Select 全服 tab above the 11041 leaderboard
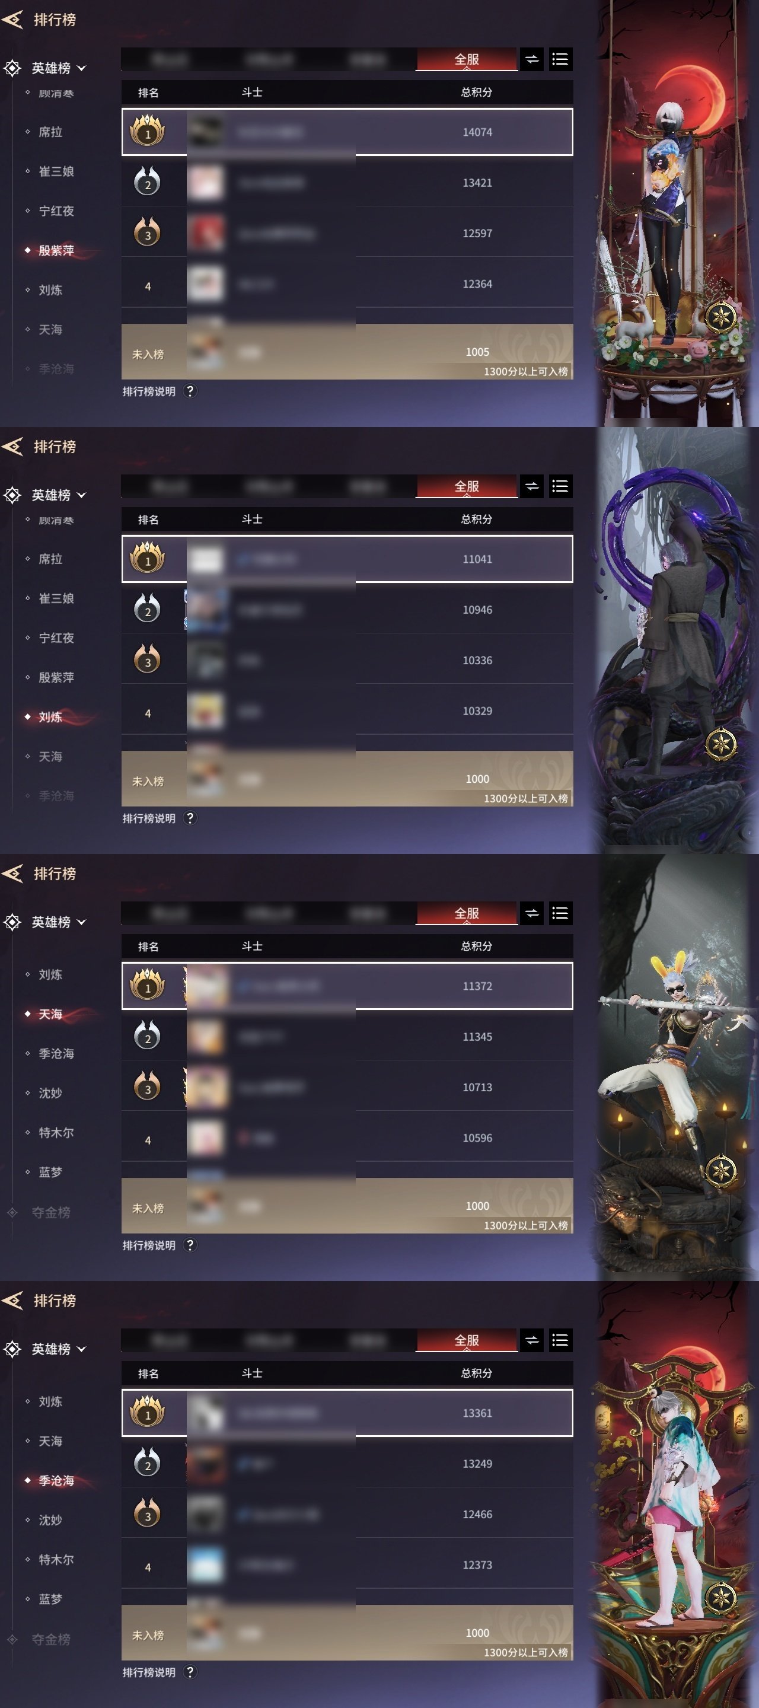The height and width of the screenshot is (1708, 759). pyautogui.click(x=467, y=487)
